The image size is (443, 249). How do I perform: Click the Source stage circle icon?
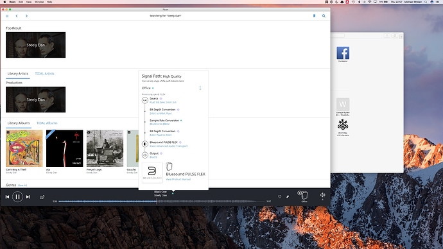145,100
